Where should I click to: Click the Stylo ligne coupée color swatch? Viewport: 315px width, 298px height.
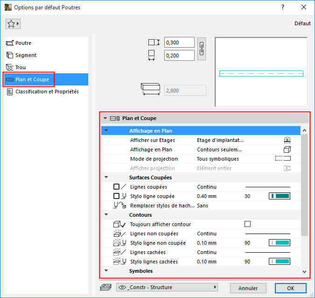pos(280,196)
